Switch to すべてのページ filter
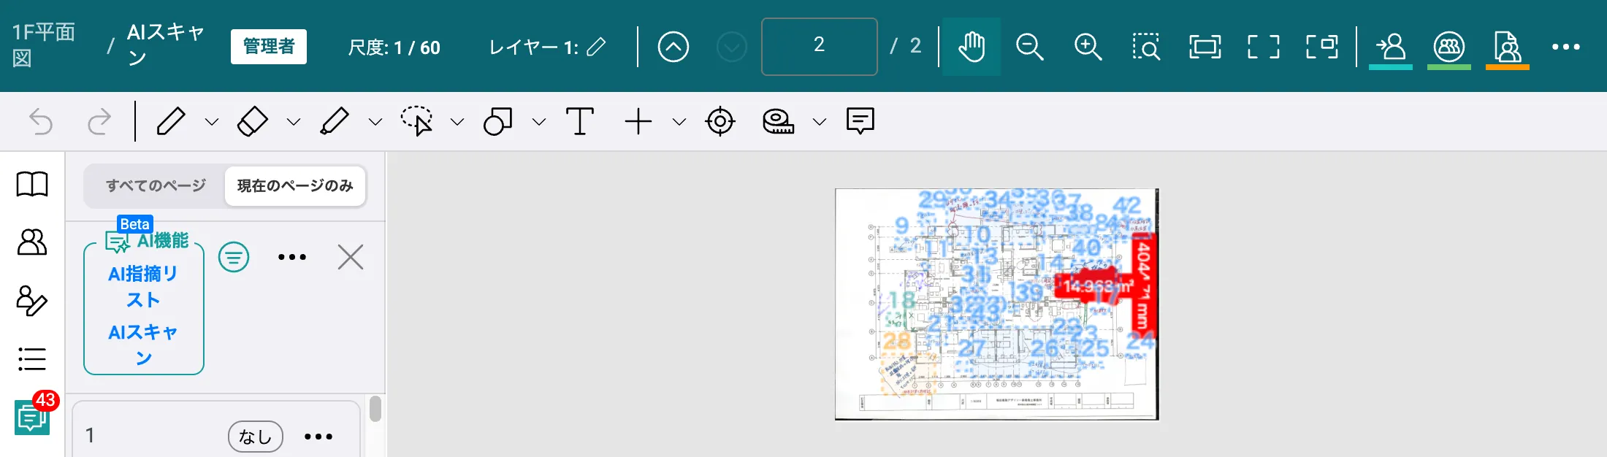 (x=156, y=185)
